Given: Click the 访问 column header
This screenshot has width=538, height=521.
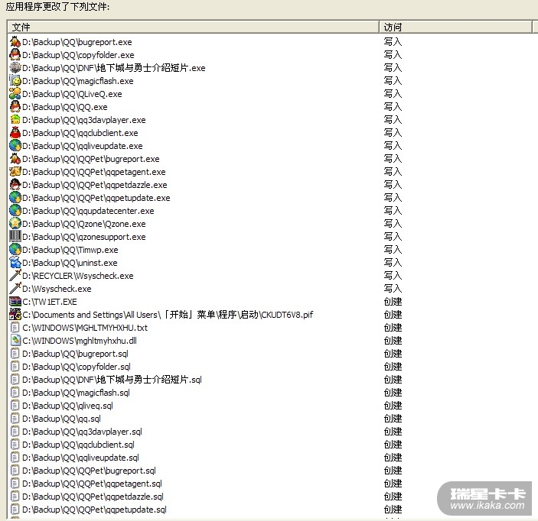Looking at the screenshot, I should click(x=455, y=27).
